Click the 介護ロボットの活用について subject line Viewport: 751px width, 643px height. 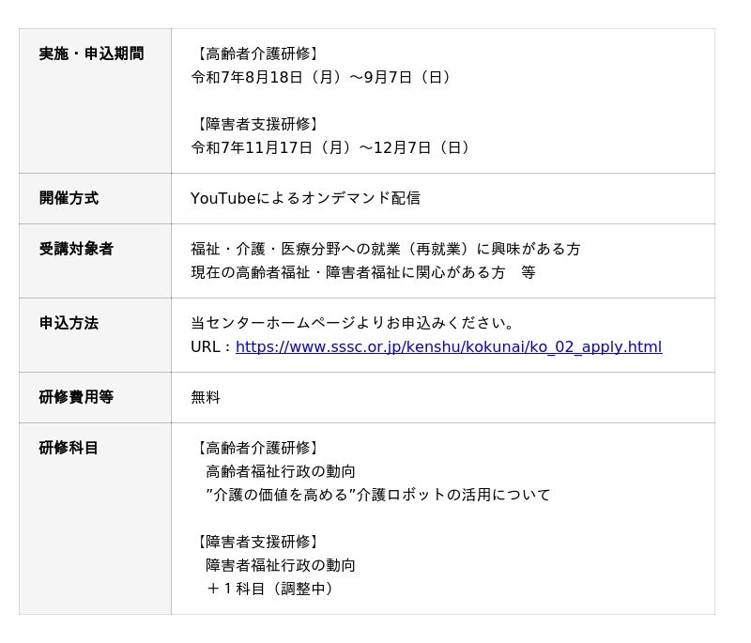coord(378,495)
